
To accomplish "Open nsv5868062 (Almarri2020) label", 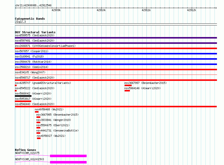I will coord(33,93).
